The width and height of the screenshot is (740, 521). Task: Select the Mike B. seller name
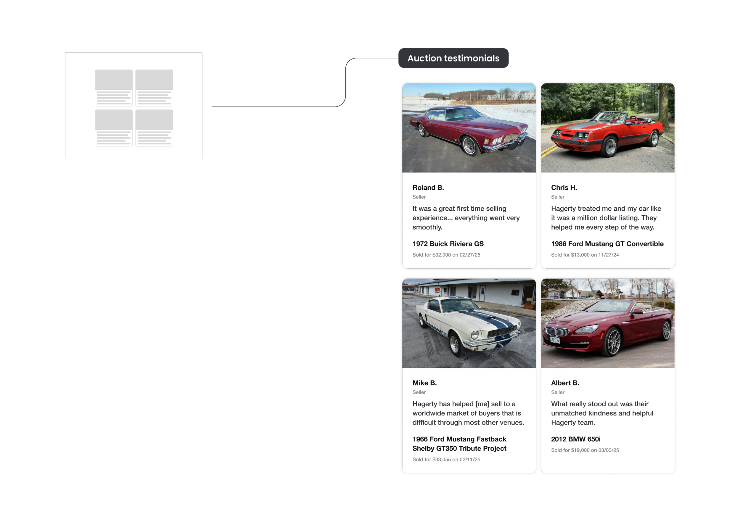tap(424, 383)
